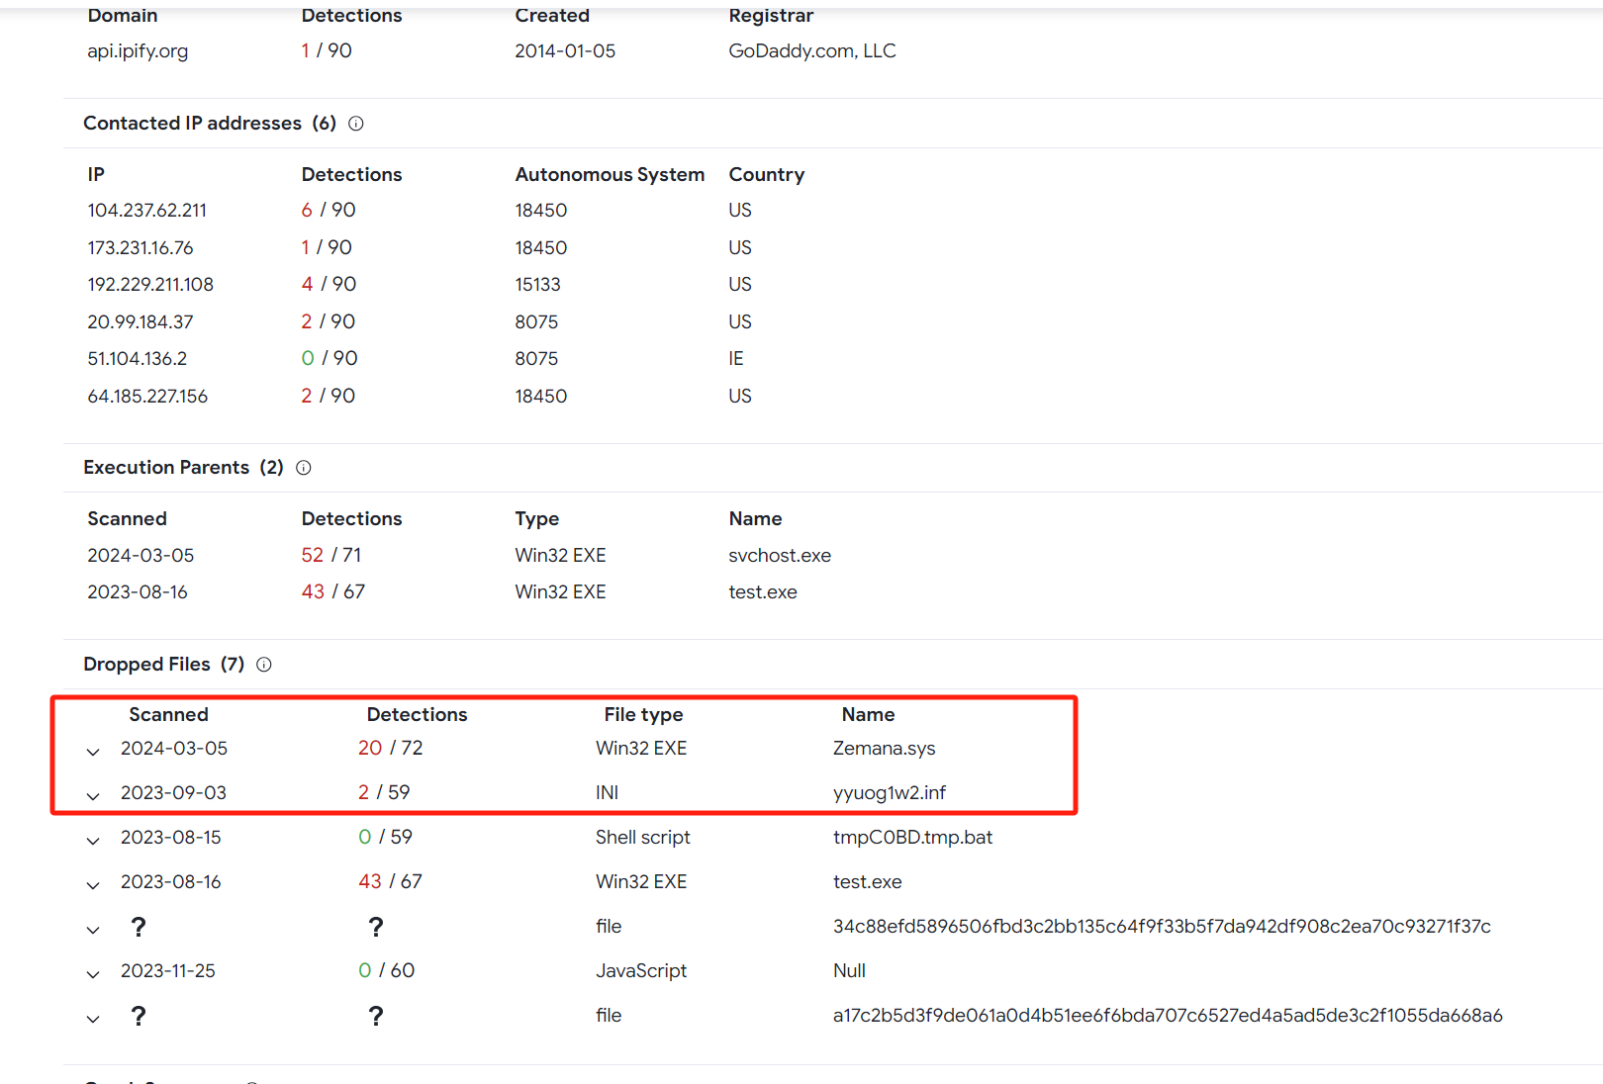Click test.exe in Execution Parents
Viewport: 1603px width, 1084px height.
(763, 592)
